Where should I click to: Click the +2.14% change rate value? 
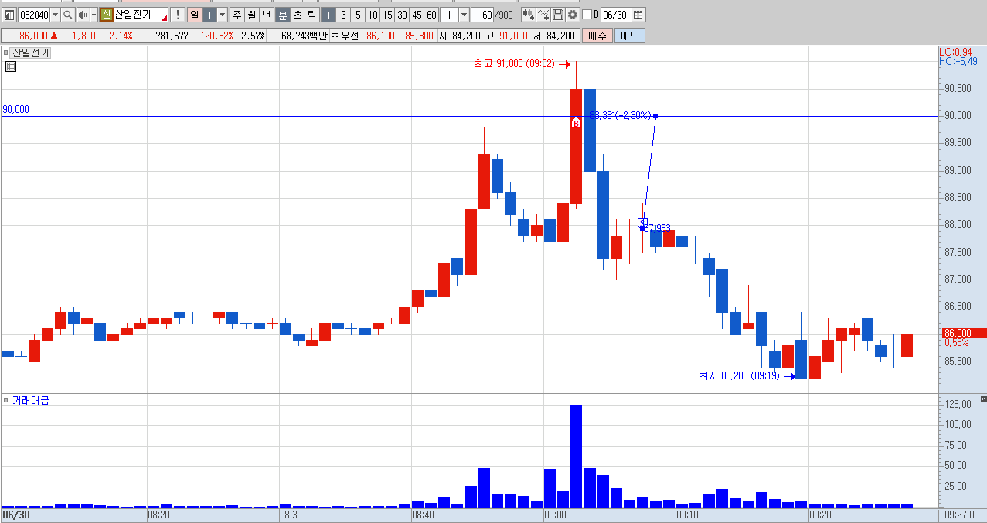(x=118, y=36)
